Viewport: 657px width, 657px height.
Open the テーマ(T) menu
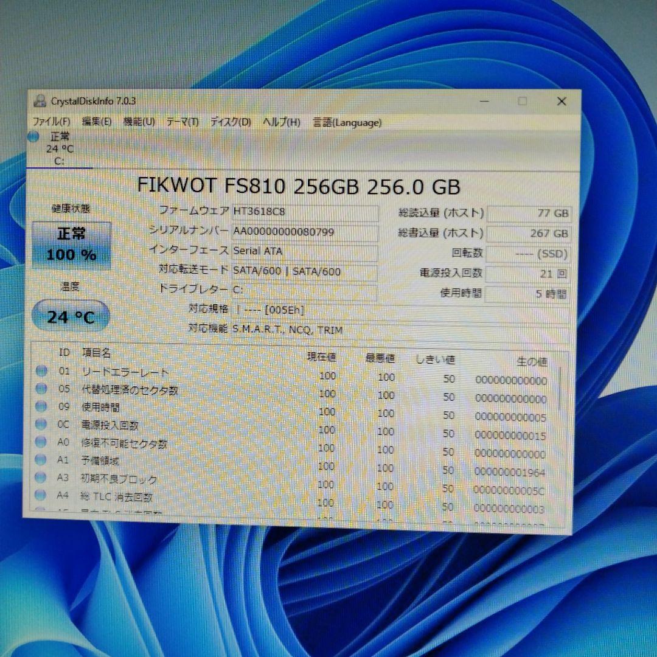pyautogui.click(x=182, y=122)
